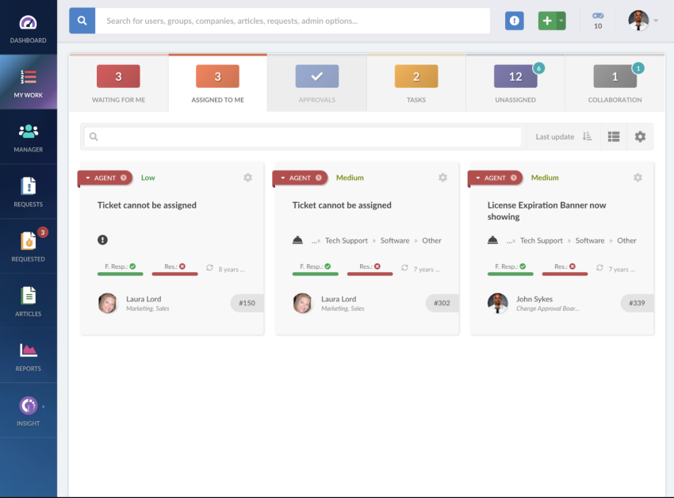Click the blue search magnifier button
Image resolution: width=674 pixels, height=498 pixels.
point(82,21)
